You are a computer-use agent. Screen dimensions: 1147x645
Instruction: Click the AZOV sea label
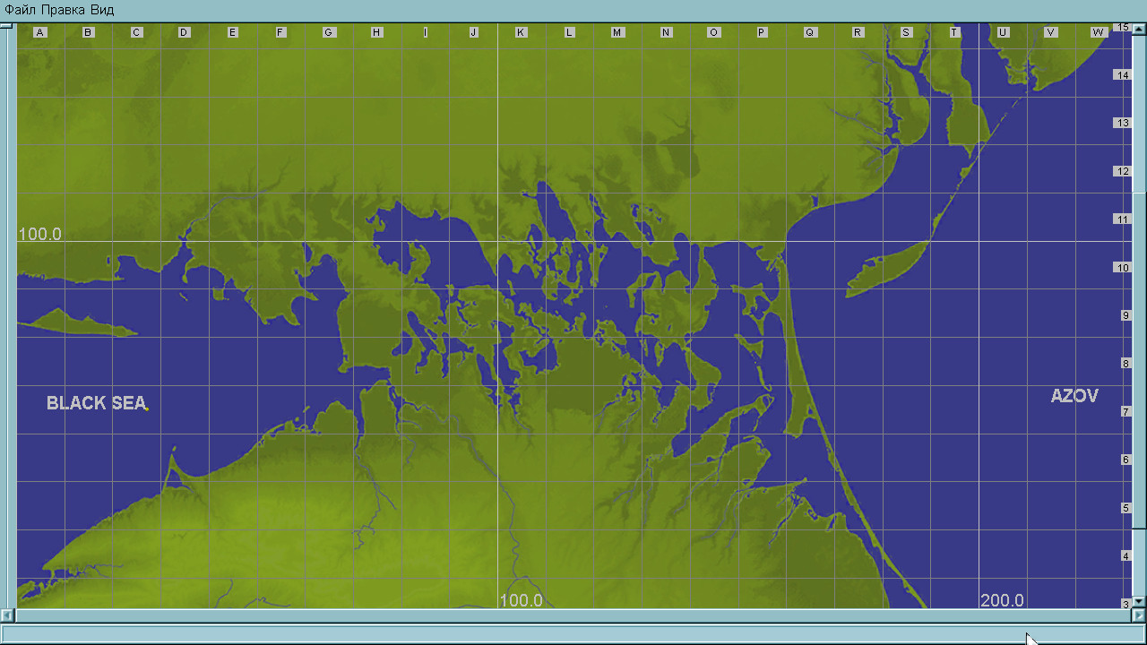[x=1074, y=396]
